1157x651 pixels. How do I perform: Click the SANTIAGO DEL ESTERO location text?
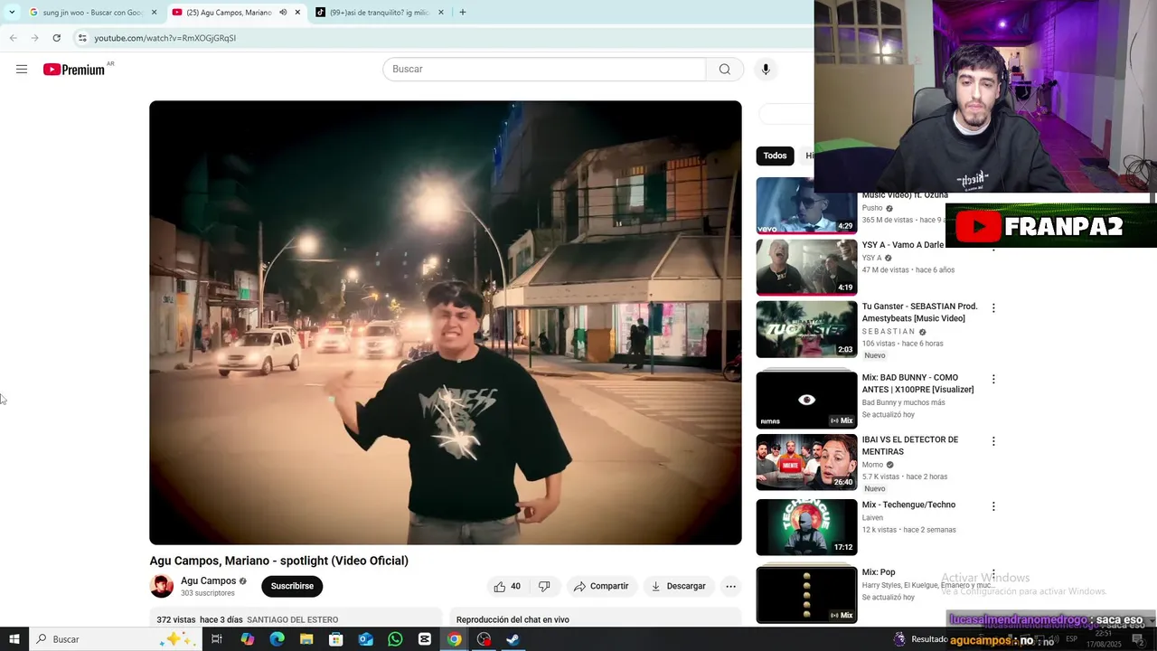(x=292, y=620)
